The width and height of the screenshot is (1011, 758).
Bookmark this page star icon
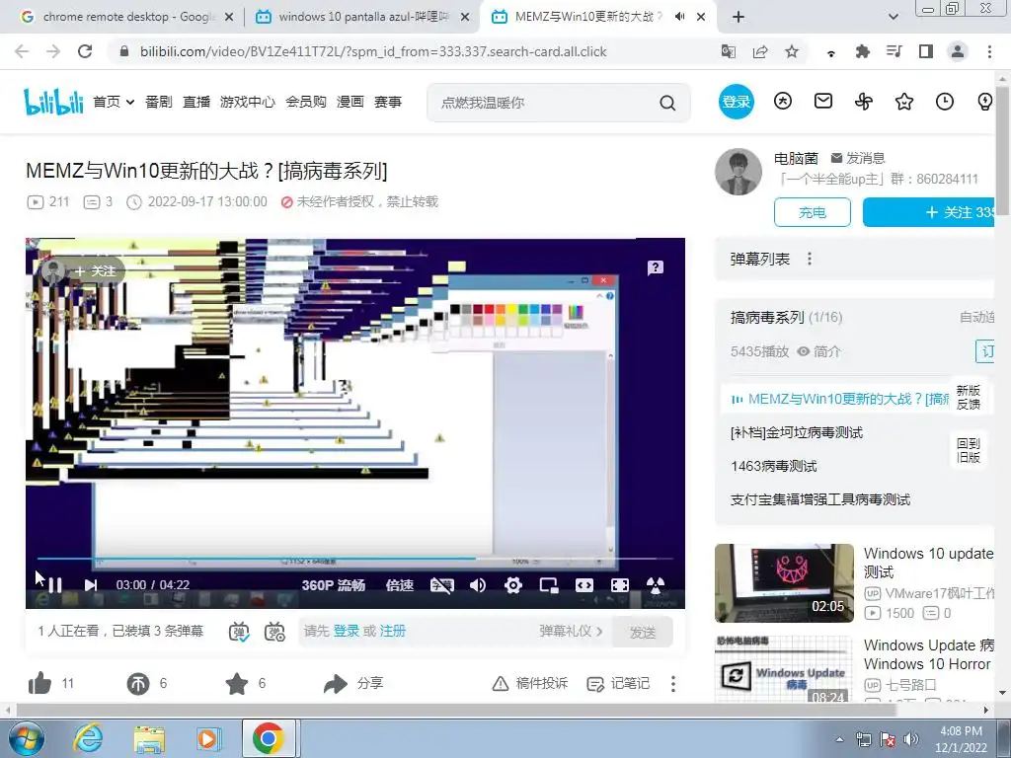pos(792,51)
